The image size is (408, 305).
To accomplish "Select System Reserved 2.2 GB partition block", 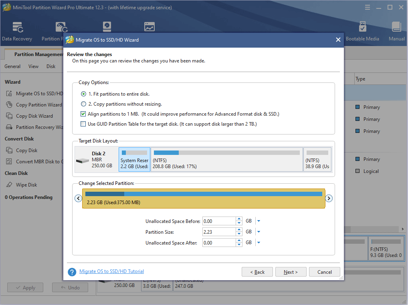I will click(x=135, y=160).
